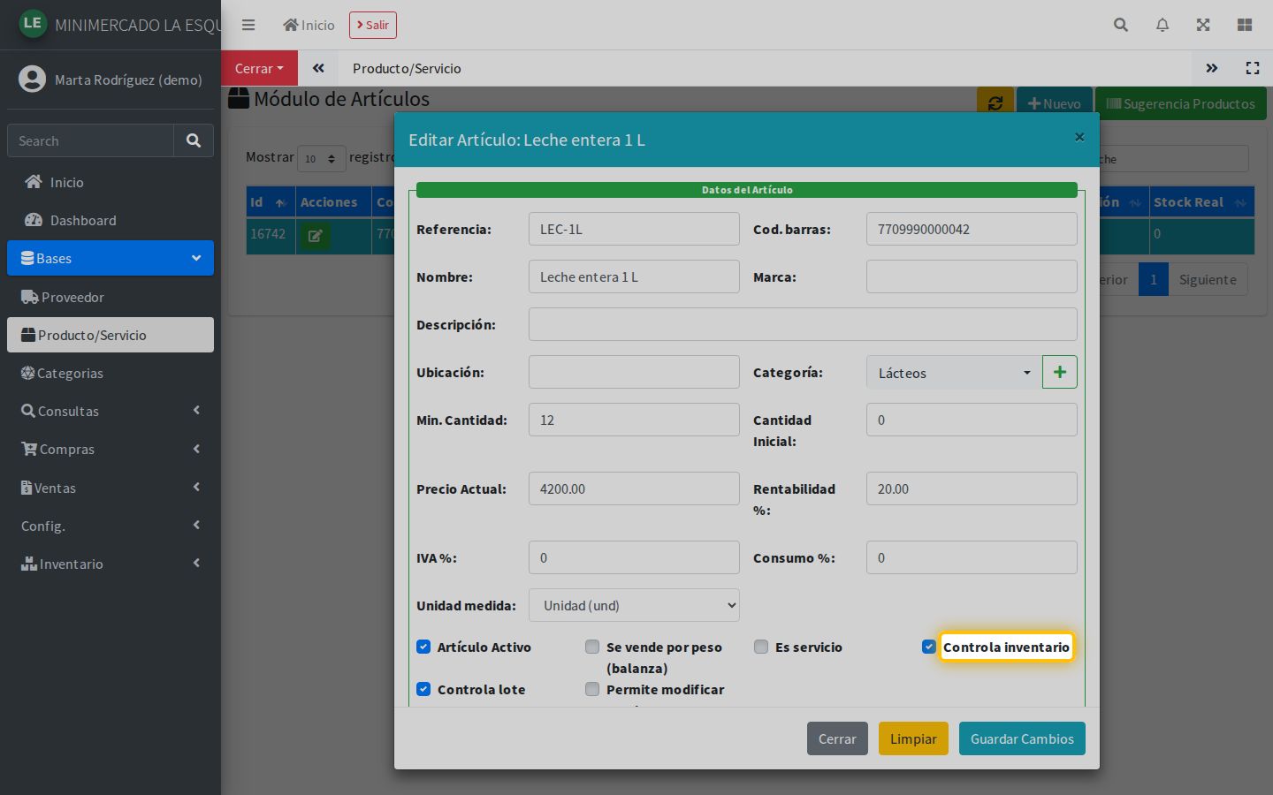Switch to the Producto/Servicio tab
Screen dimensions: 1273x795
pos(407,68)
